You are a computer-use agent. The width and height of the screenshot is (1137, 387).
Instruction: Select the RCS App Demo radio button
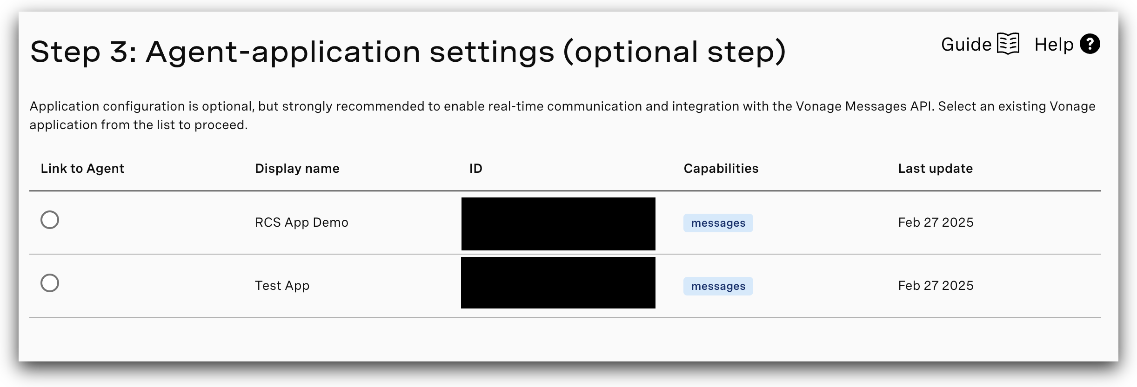(x=50, y=220)
